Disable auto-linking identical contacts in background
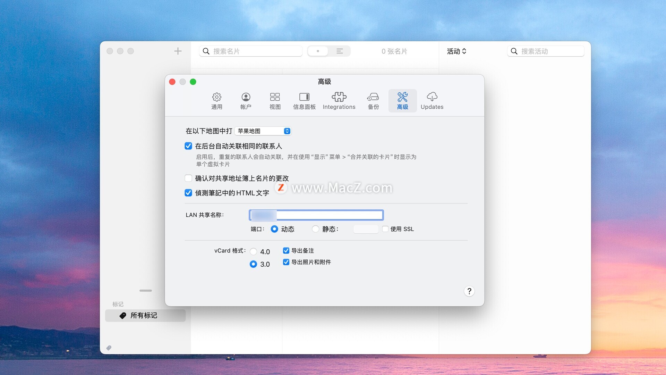Image resolution: width=666 pixels, height=375 pixels. click(x=188, y=146)
